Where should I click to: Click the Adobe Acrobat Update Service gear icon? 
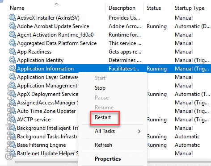[13, 26]
